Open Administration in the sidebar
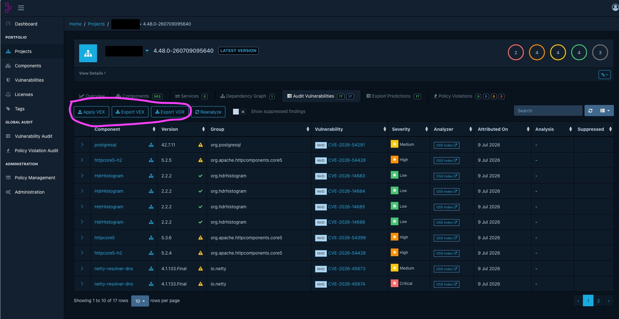Viewport: 619px width, 319px height. click(x=32, y=192)
